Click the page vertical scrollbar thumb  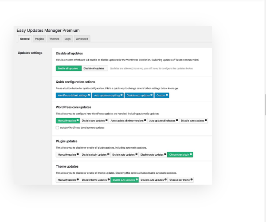click(x=265, y=105)
